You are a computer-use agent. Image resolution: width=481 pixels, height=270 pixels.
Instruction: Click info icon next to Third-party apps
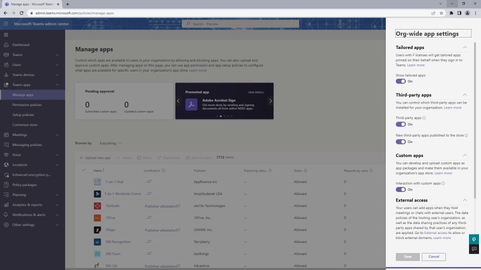pyautogui.click(x=424, y=118)
